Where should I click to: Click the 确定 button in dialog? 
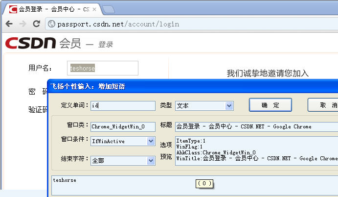(x=270, y=105)
